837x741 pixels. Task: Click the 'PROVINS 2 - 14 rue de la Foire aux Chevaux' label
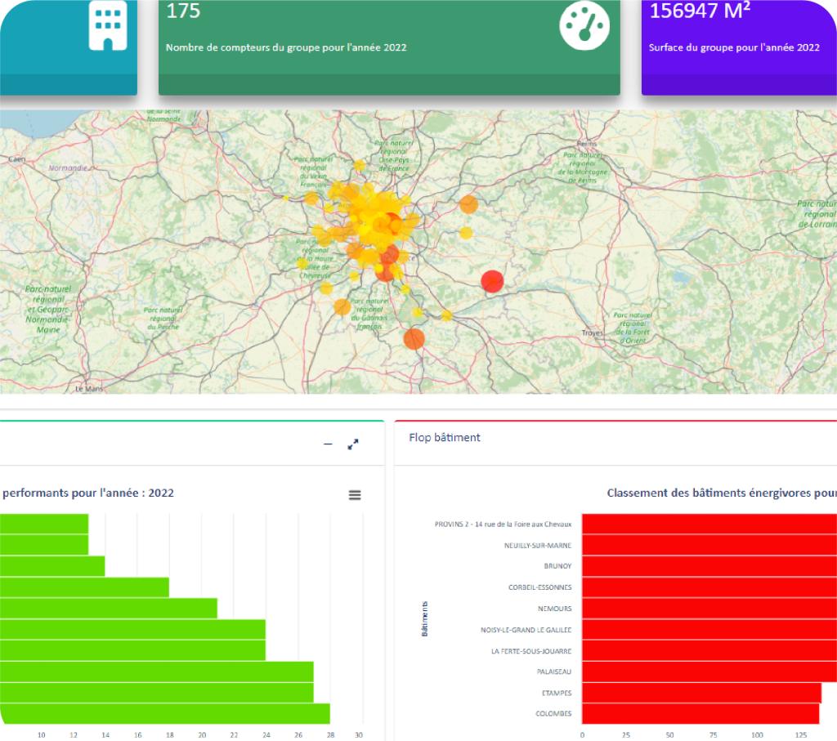503,525
